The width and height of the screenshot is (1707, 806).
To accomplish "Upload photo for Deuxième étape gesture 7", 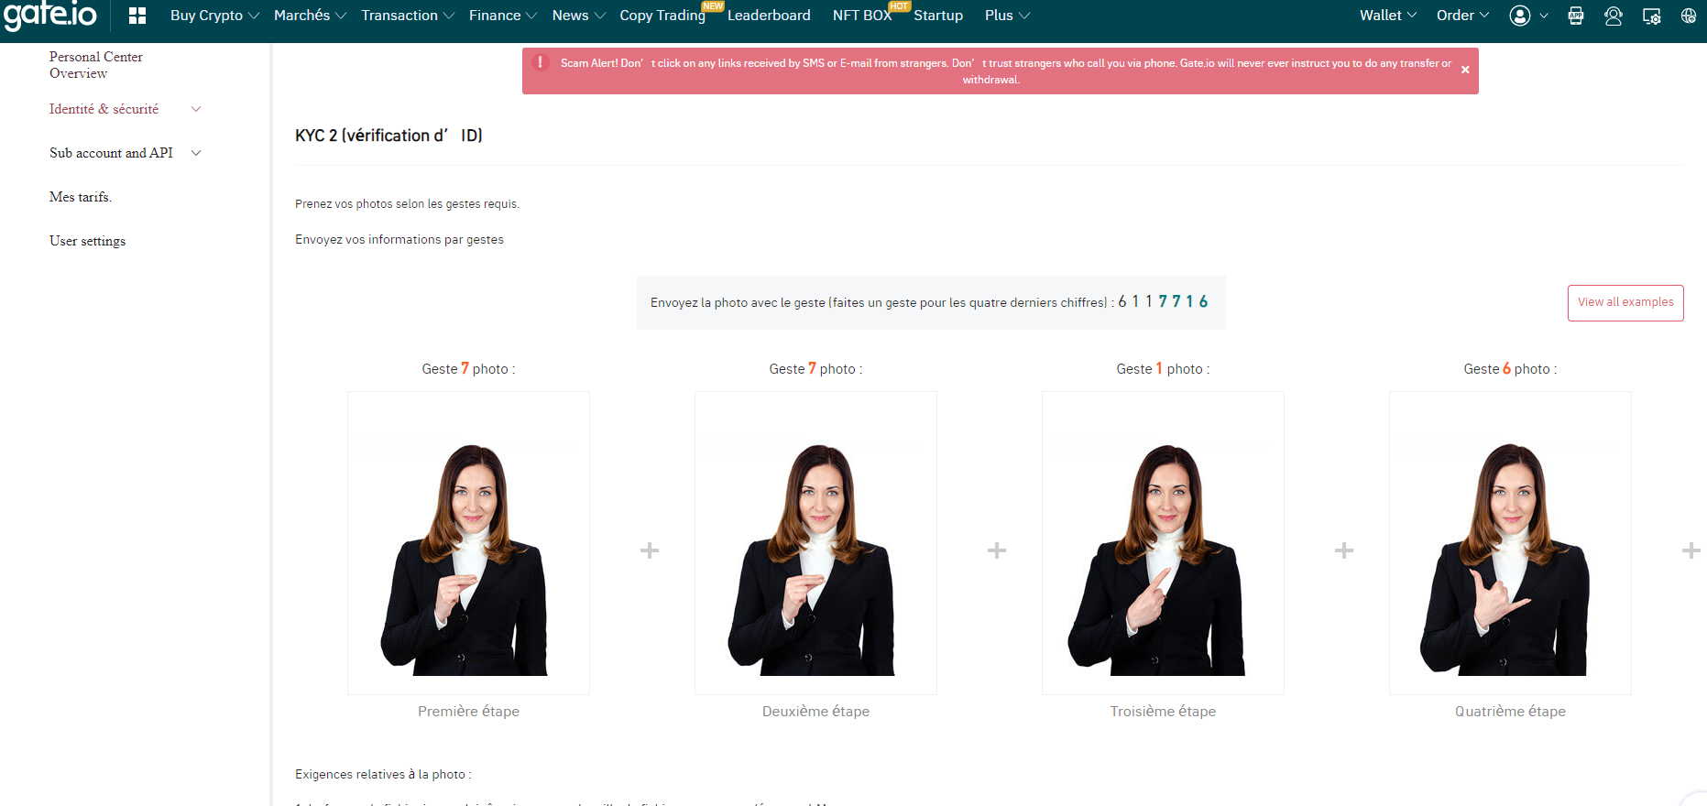I will [815, 543].
